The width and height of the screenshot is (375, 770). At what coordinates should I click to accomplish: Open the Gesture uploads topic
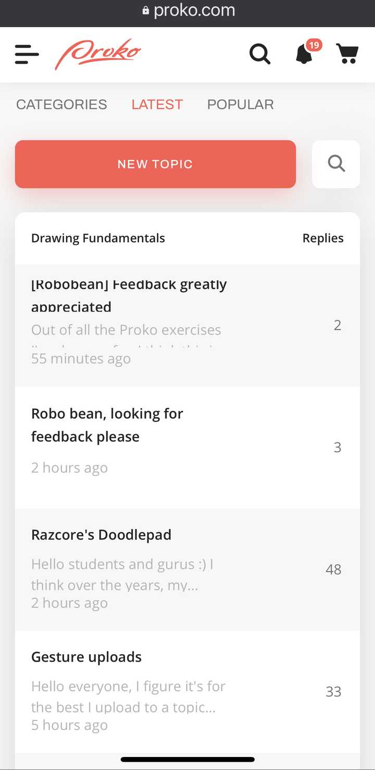coord(86,657)
